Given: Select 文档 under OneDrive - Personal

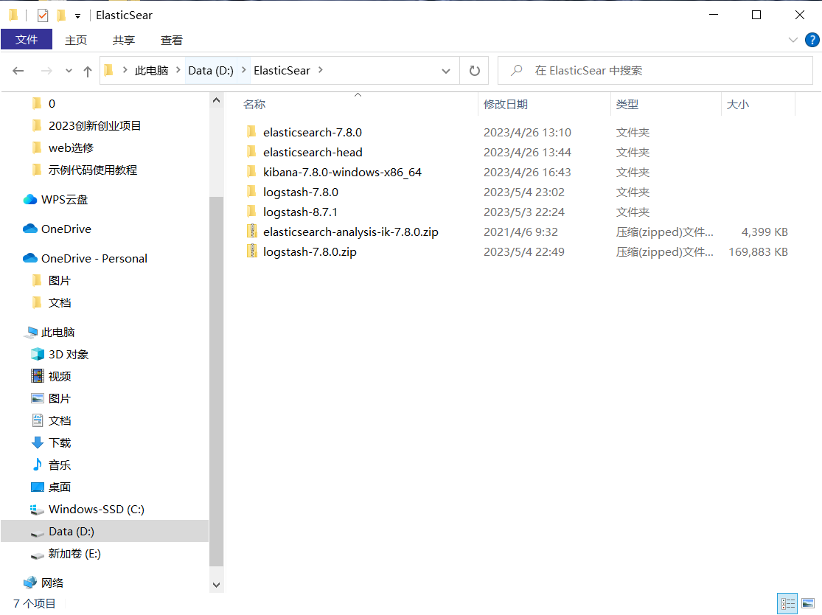Looking at the screenshot, I should (59, 302).
